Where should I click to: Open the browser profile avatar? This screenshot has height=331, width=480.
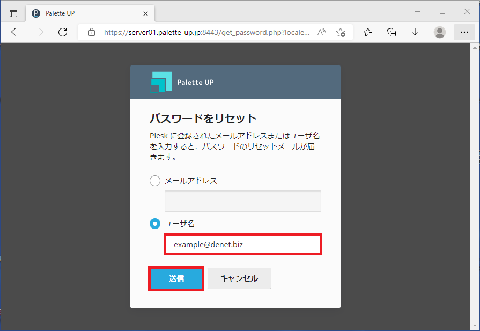click(440, 32)
